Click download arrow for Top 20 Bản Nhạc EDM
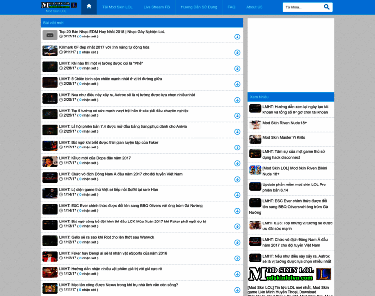Viewport: 375px width, 296px height. pos(237,37)
